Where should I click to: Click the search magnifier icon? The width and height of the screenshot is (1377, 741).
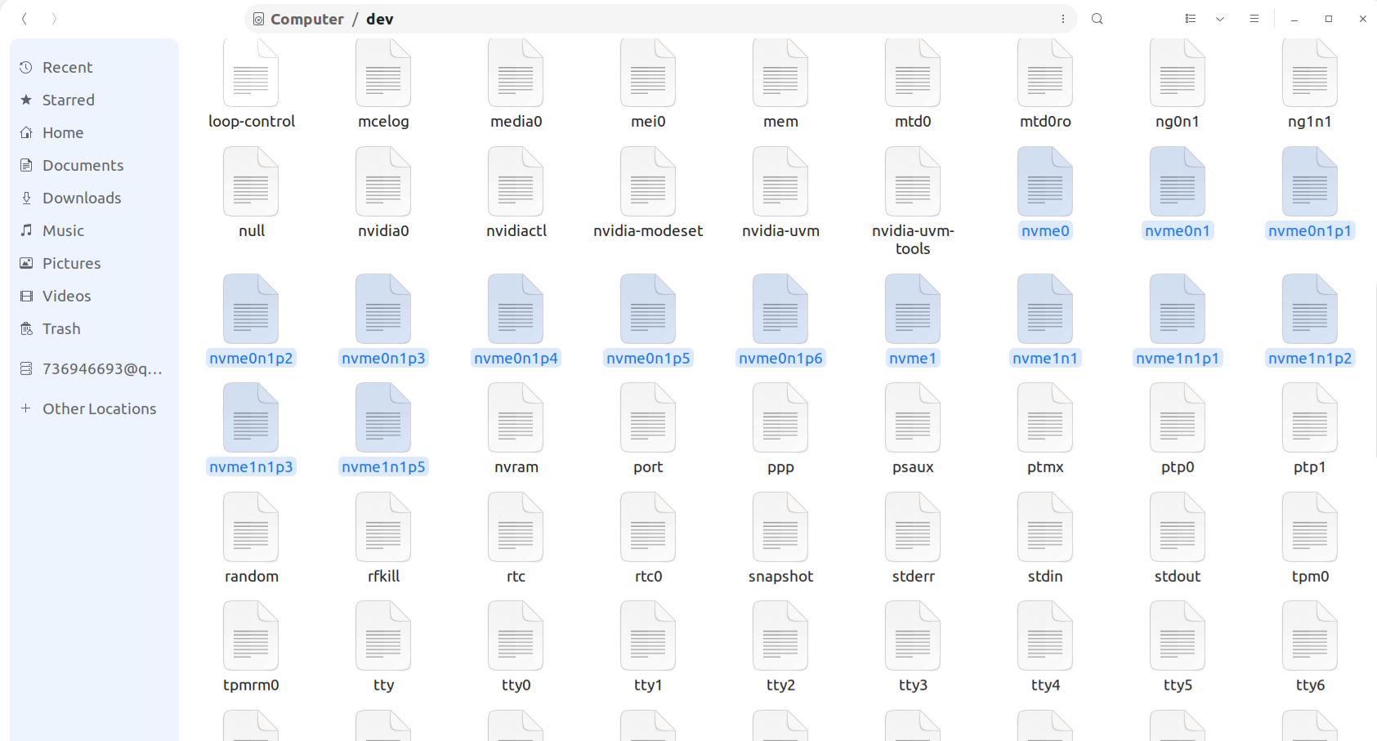[1097, 19]
